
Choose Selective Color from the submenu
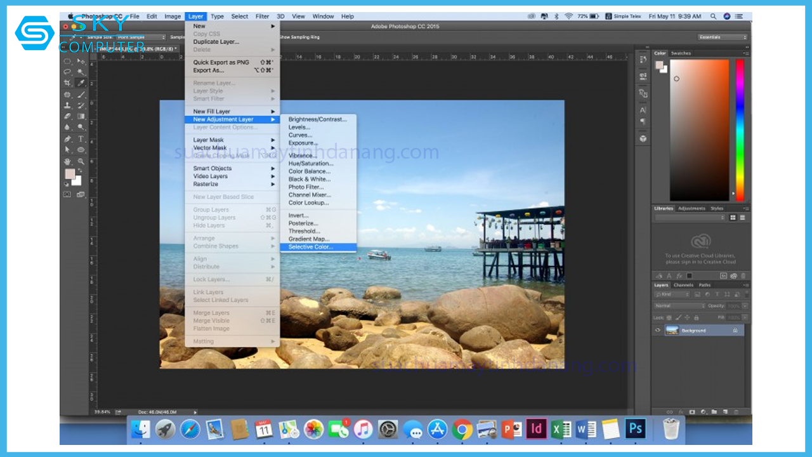click(311, 247)
